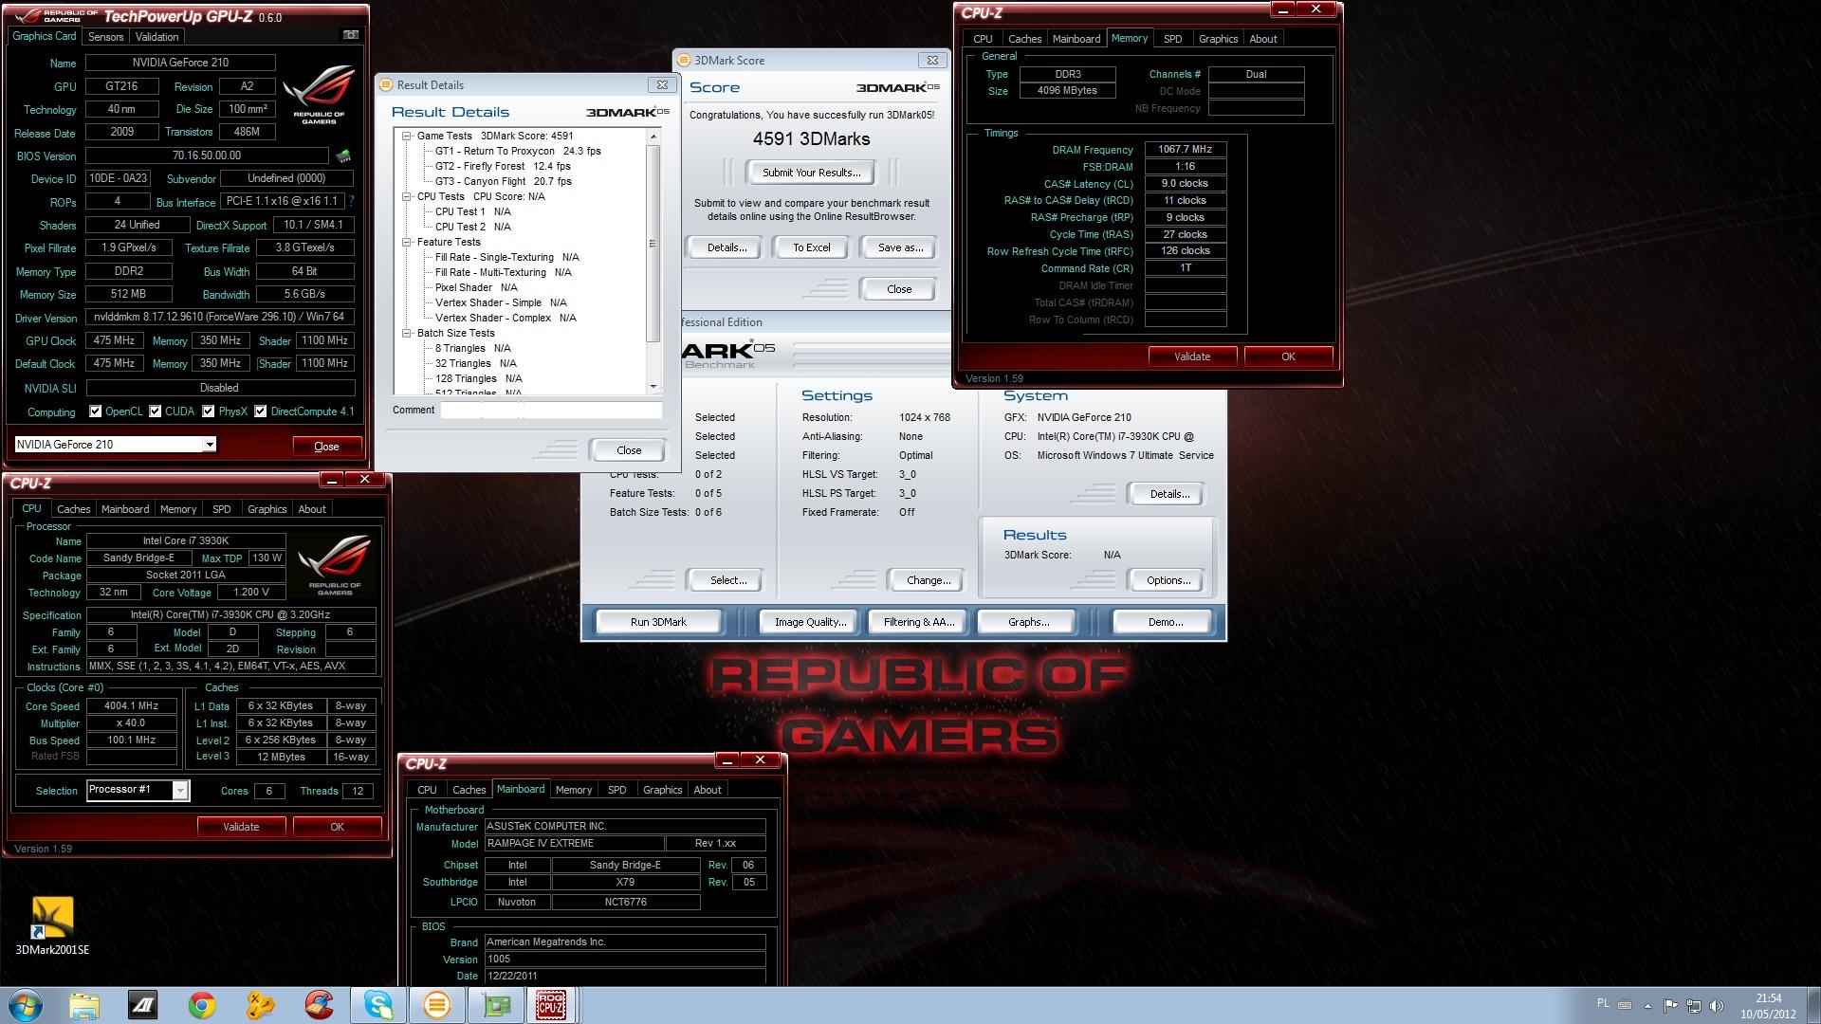This screenshot has width=1821, height=1024.
Task: Open Windows Explorer from the taskbar
Action: 83,1005
